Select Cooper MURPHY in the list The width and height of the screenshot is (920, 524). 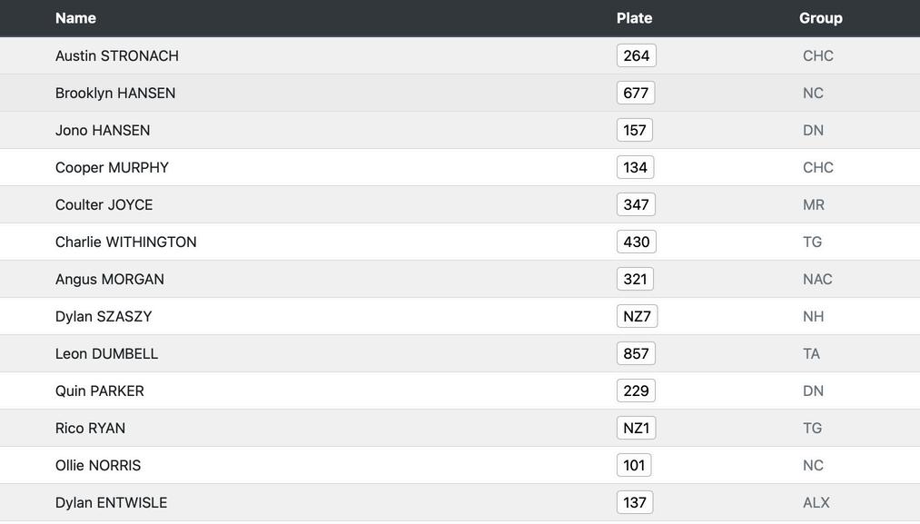[x=112, y=167]
